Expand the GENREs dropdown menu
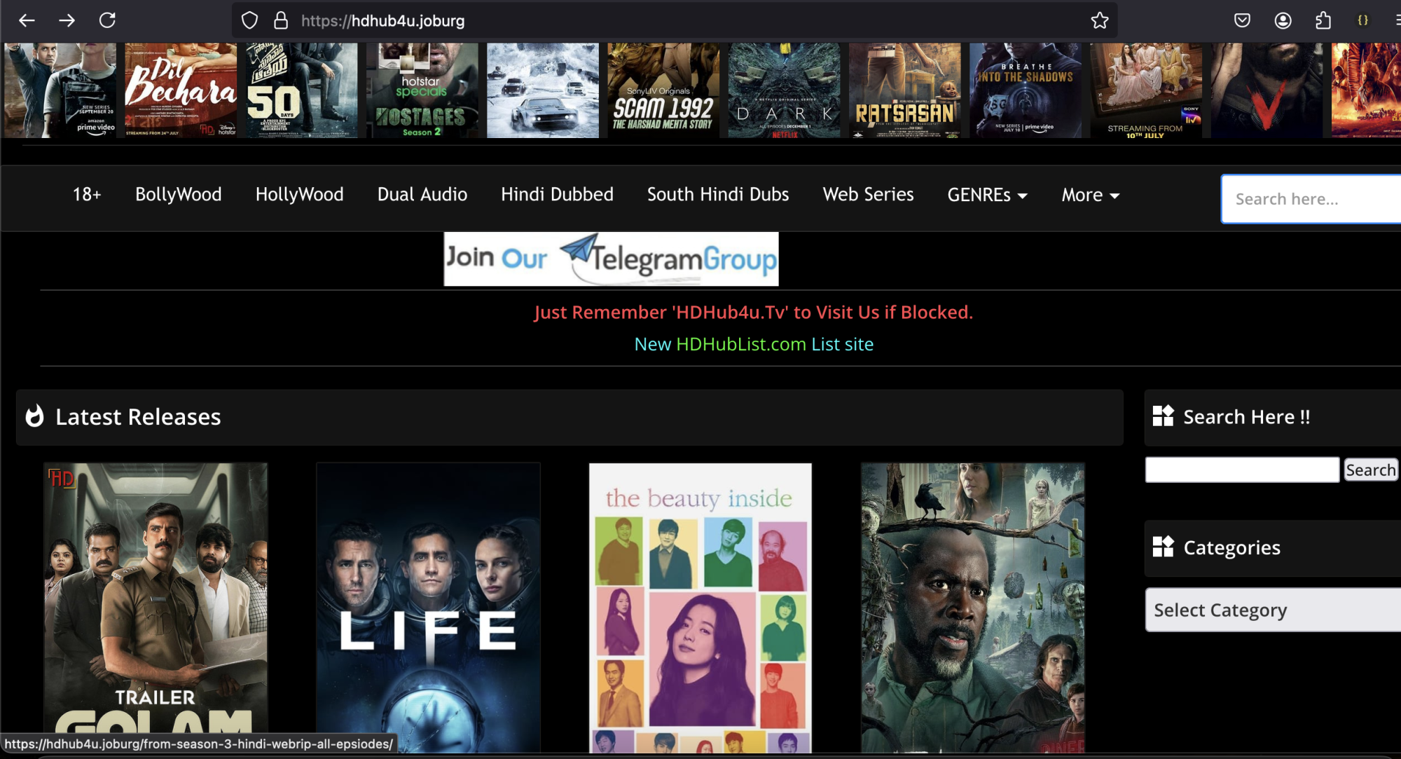The image size is (1401, 759). click(x=987, y=195)
